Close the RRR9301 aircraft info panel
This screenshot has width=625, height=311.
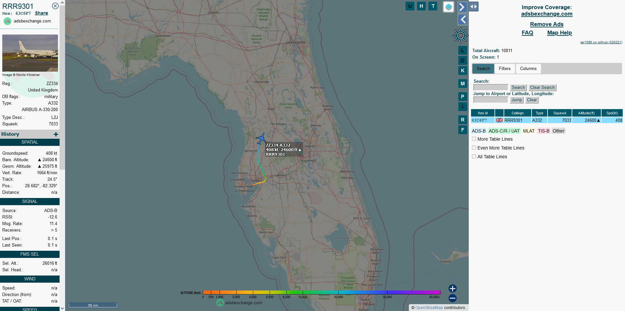[x=55, y=6]
